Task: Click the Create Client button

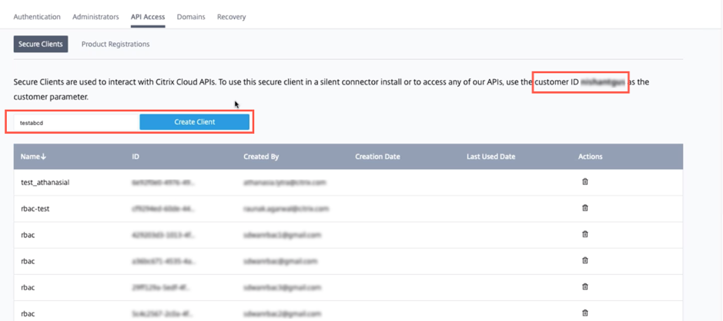Action: pos(195,122)
